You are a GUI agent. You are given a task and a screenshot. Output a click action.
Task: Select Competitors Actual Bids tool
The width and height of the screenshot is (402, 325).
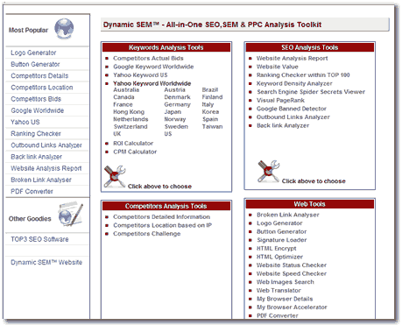point(148,59)
